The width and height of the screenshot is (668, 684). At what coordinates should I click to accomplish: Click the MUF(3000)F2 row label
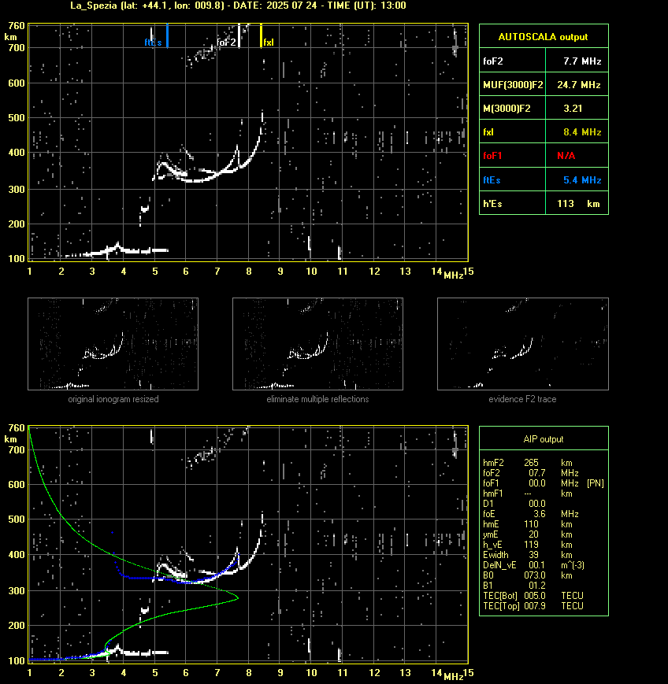pyautogui.click(x=513, y=85)
